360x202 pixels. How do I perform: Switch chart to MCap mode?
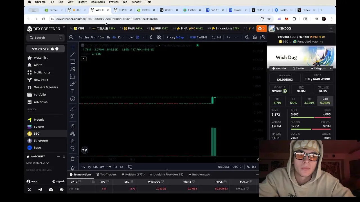click(180, 37)
